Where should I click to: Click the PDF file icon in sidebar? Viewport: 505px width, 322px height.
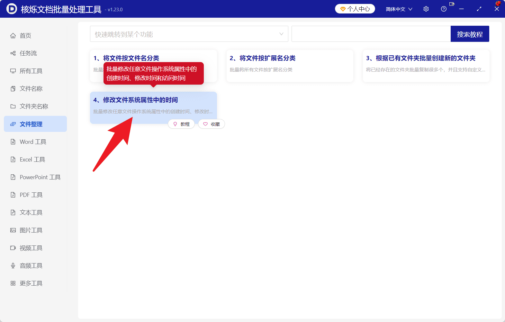click(13, 195)
